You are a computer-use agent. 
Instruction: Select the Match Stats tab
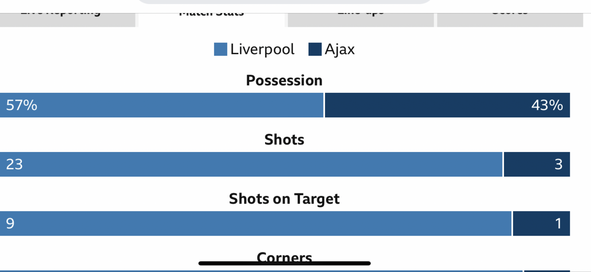211,20
